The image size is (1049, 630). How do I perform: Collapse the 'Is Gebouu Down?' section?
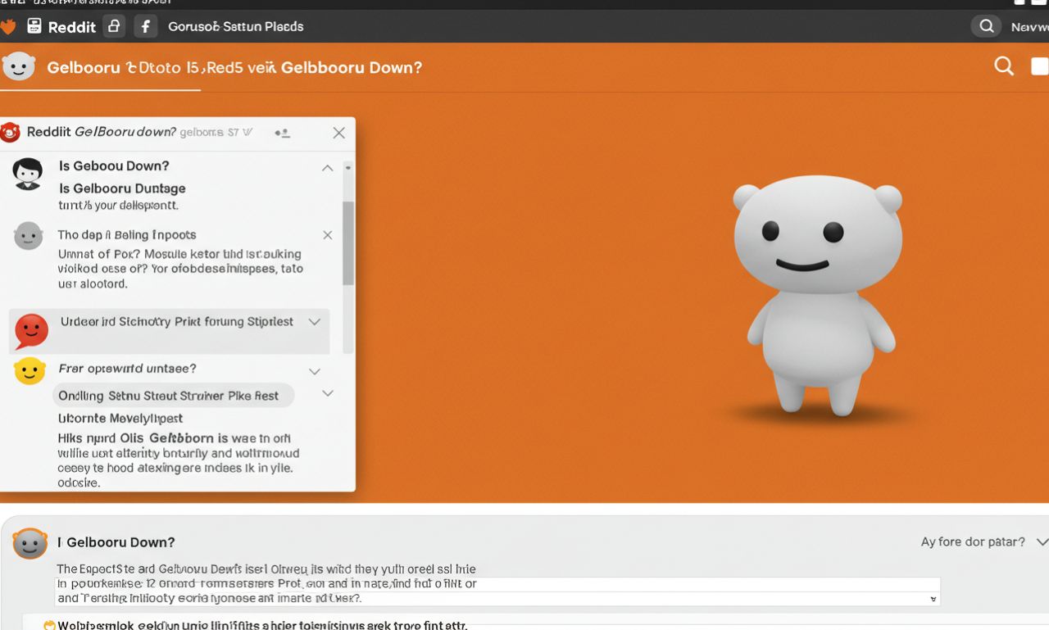327,168
